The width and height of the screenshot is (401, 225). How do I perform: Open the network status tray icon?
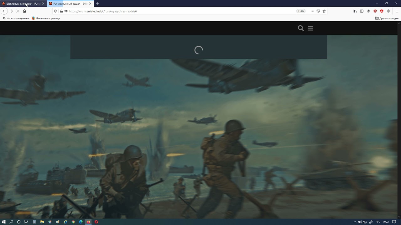pos(365,222)
